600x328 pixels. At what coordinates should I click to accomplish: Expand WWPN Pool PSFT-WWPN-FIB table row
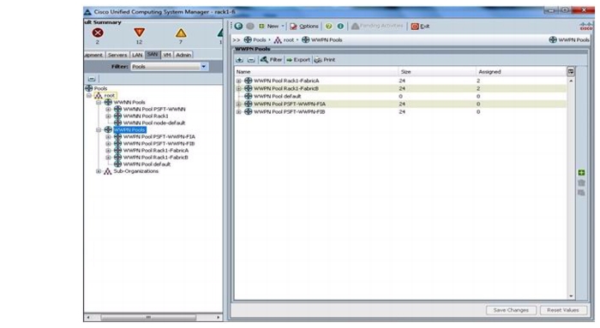click(x=238, y=112)
